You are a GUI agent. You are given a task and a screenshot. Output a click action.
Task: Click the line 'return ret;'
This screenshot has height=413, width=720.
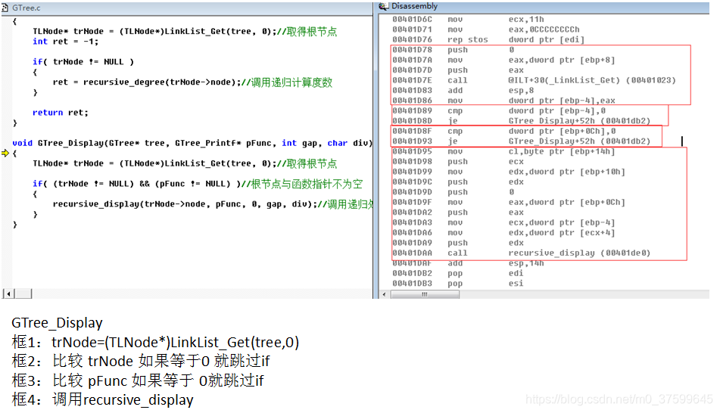point(60,113)
